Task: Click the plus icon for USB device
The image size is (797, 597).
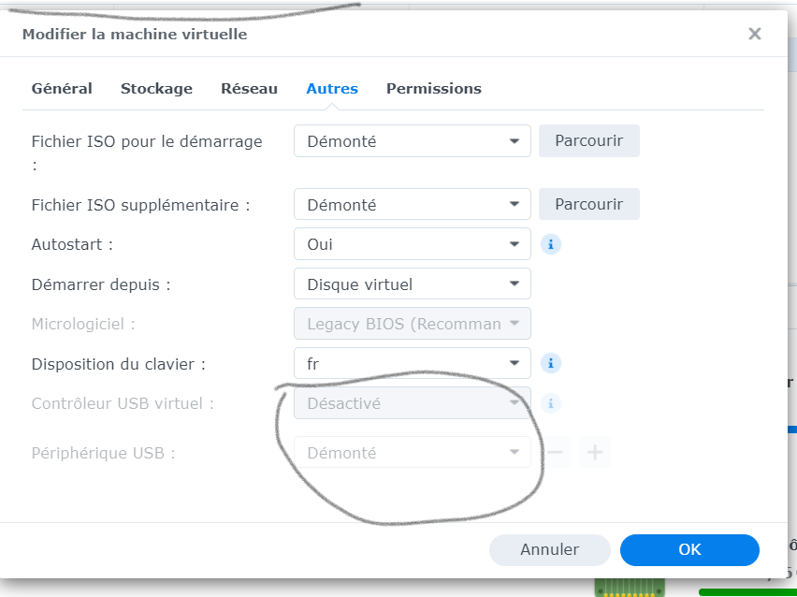Action: [594, 453]
